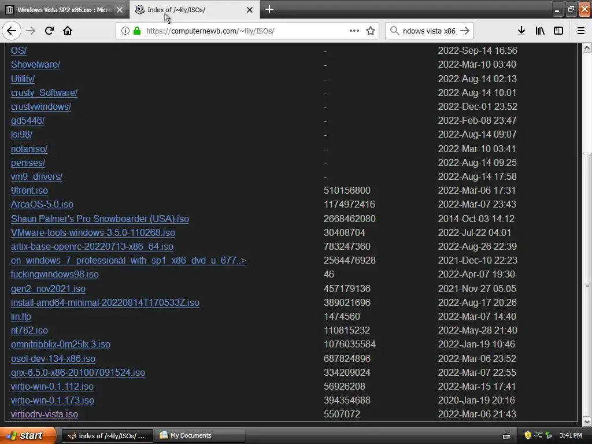This screenshot has height=444, width=592.
Task: Bookmark this page with the star
Action: pyautogui.click(x=371, y=31)
